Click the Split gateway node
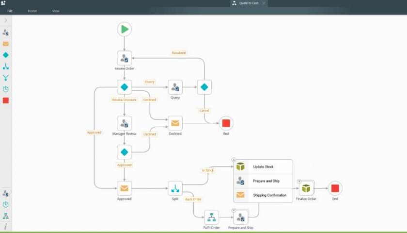The height and width of the screenshot is (233, 407). (175, 188)
